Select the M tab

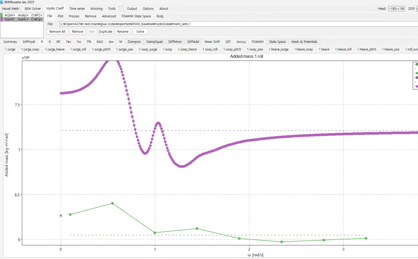(x=121, y=42)
